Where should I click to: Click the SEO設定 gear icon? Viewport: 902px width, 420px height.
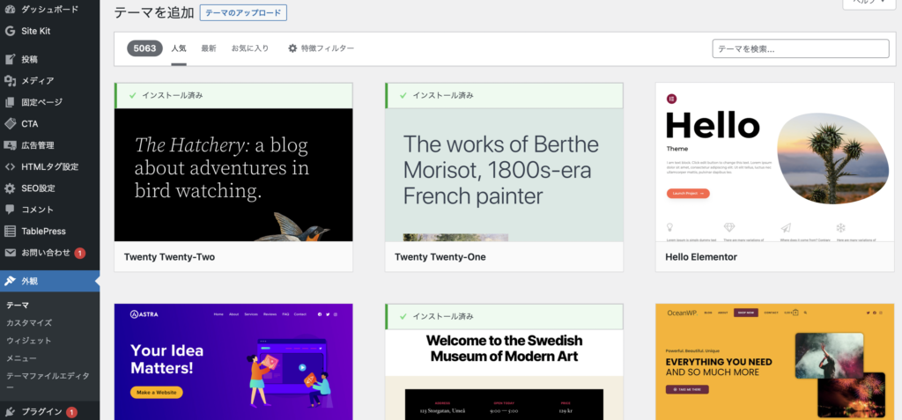click(x=10, y=188)
